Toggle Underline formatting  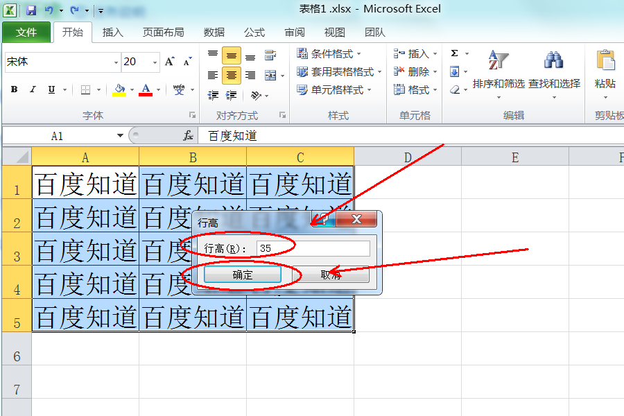pyautogui.click(x=51, y=89)
